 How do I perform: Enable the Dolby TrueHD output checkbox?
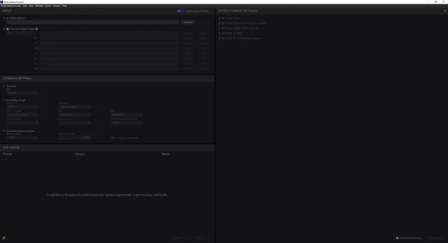pos(223,33)
